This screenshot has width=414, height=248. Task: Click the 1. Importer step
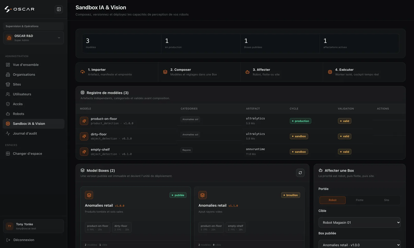pos(117,72)
